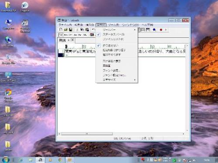Click the rightmost window layout toolbar icon

tap(148, 30)
